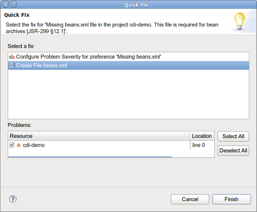The width and height of the screenshot is (257, 212).
Task: Click the Resource column header
Action: click(x=99, y=136)
